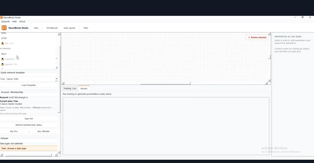Click the account email test01@xishangit.cn

18,97
